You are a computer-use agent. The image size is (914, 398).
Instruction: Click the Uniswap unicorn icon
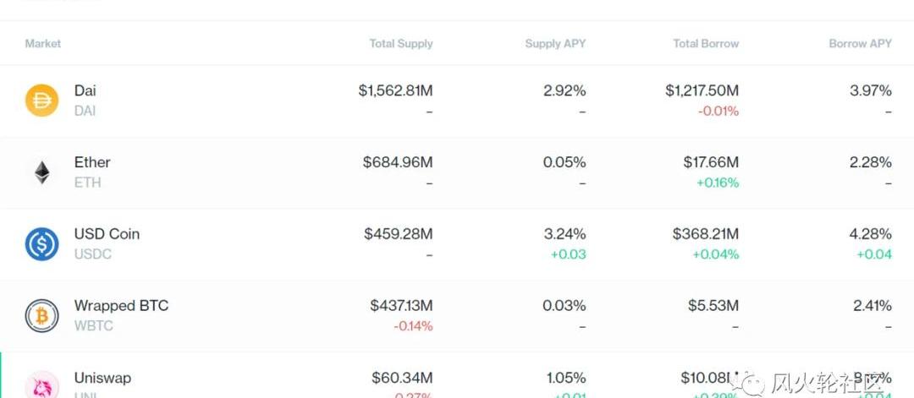[41, 384]
